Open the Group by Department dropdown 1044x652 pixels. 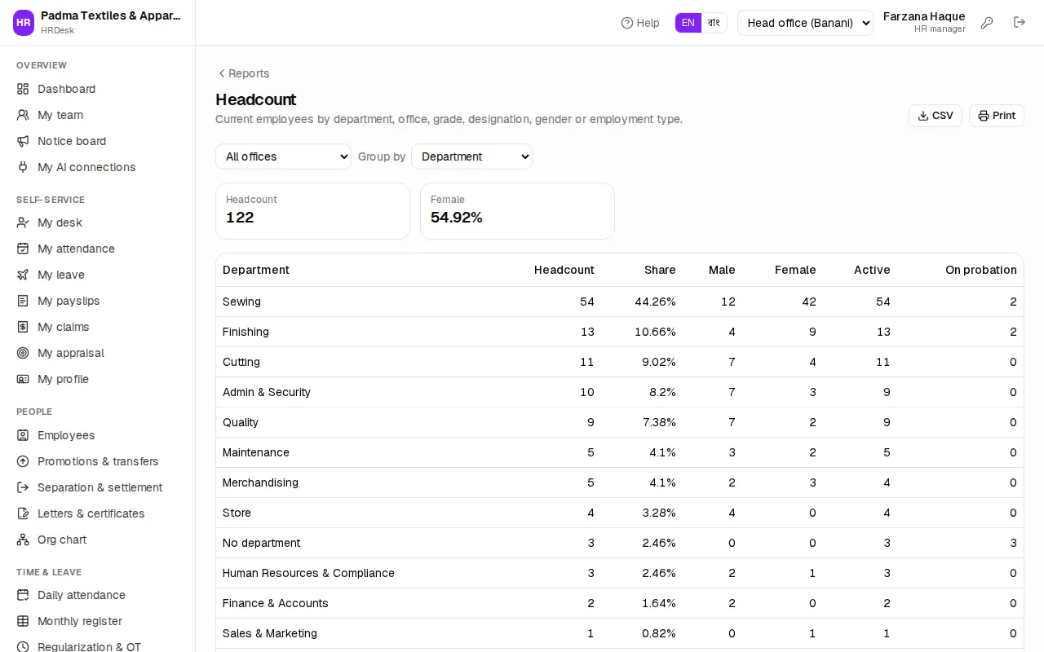pyautogui.click(x=471, y=156)
